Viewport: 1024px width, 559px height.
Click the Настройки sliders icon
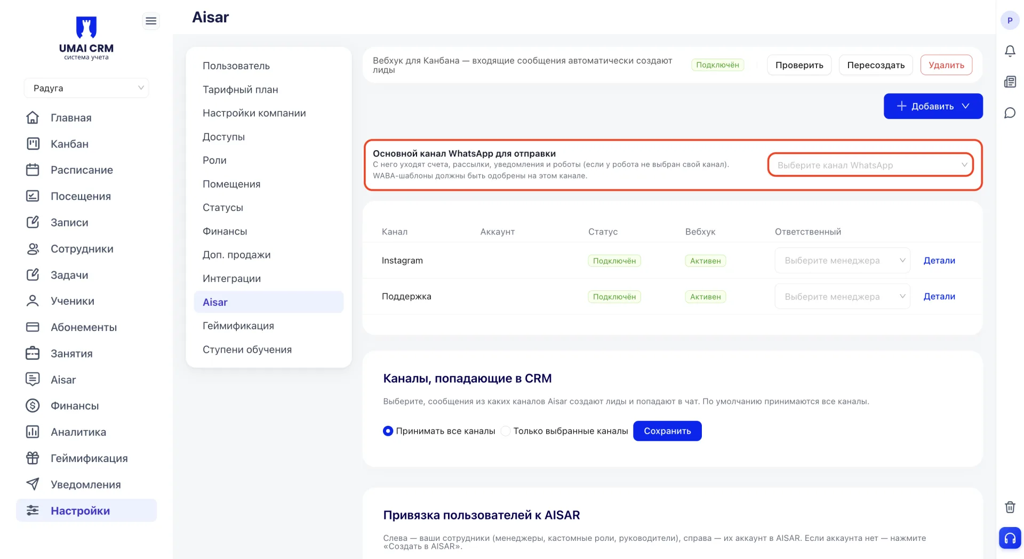click(33, 510)
